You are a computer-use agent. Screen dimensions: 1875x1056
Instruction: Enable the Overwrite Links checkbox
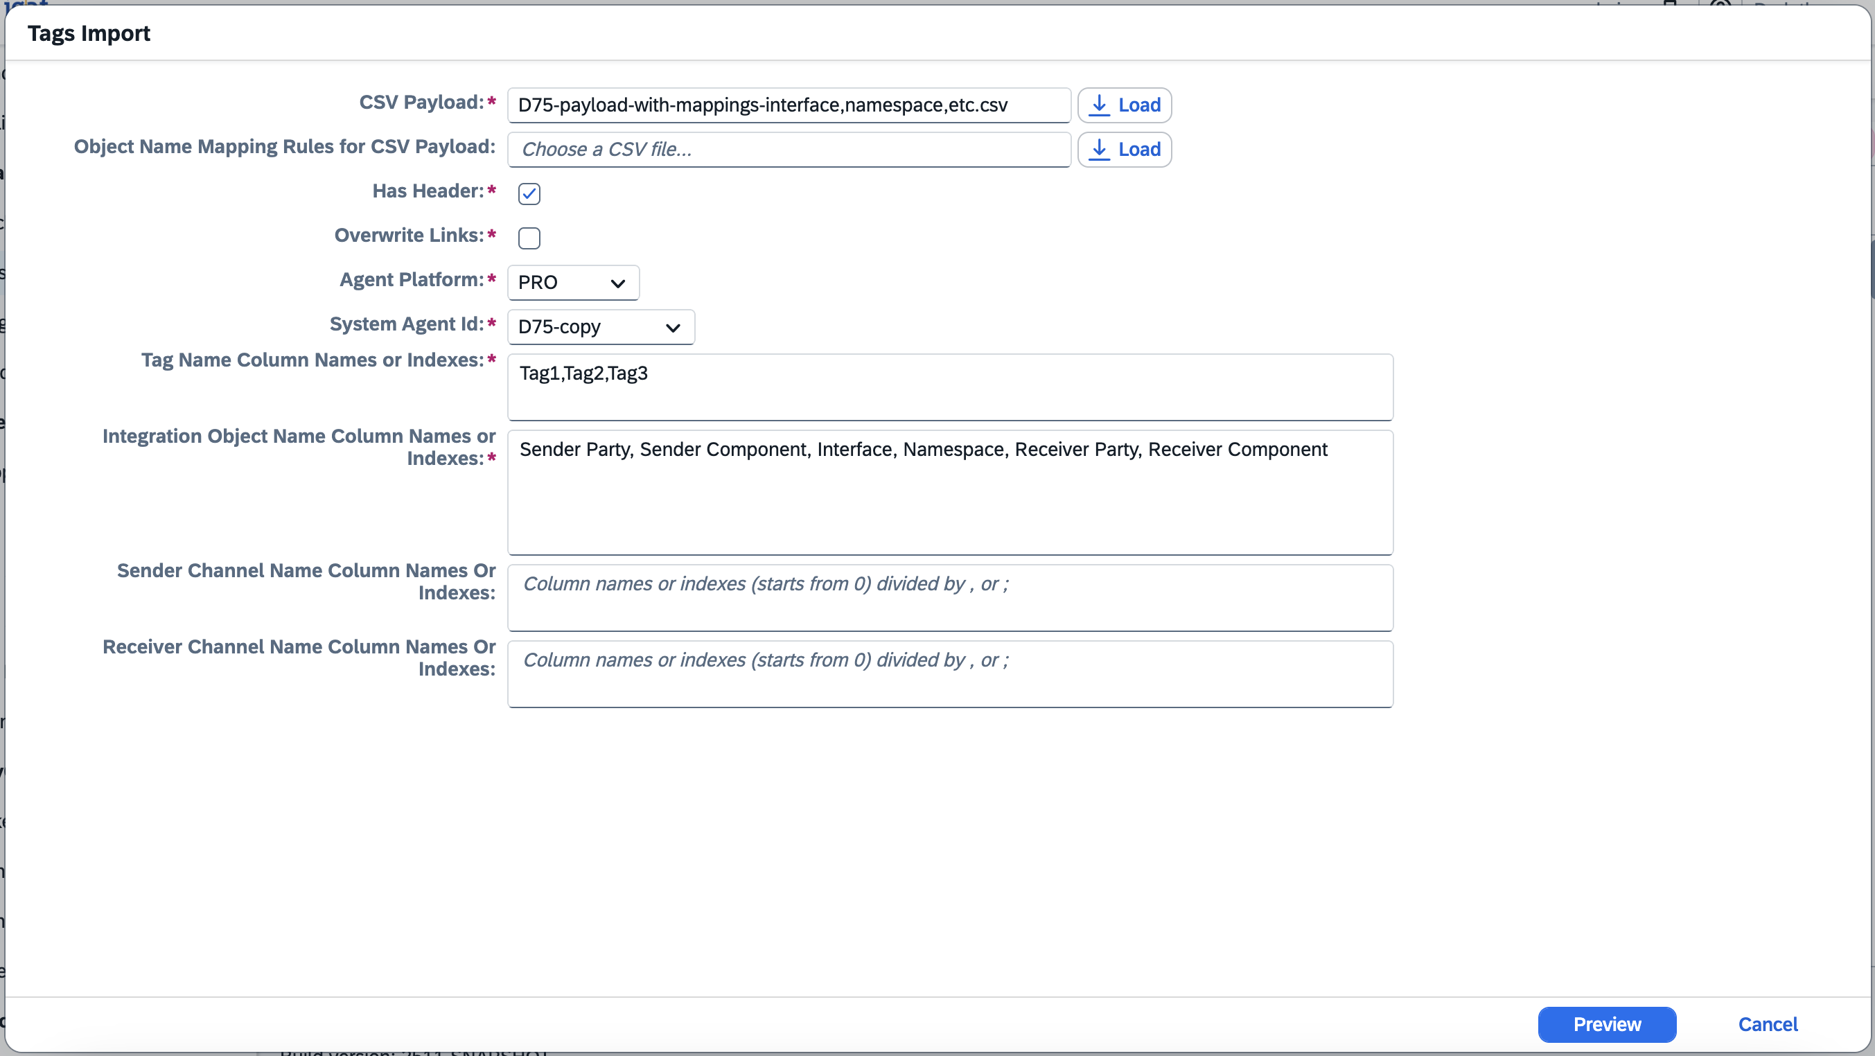(x=529, y=238)
